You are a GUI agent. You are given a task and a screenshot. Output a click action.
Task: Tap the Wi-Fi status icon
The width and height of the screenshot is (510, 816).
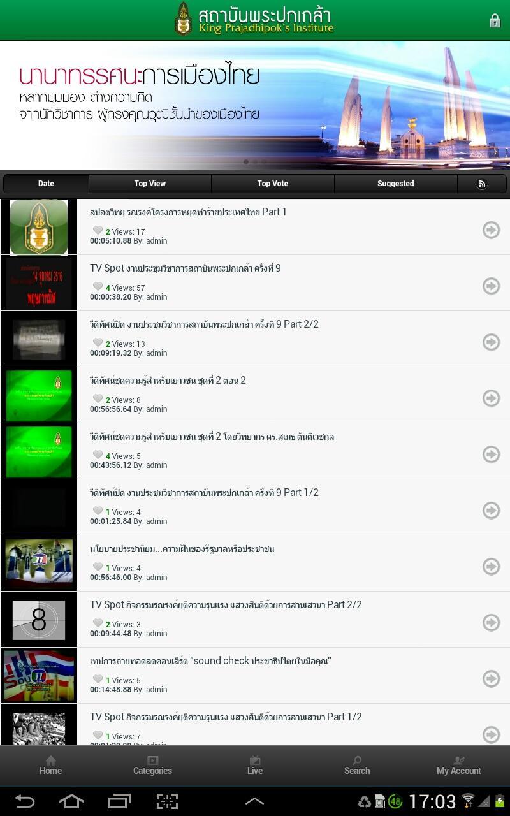tap(469, 801)
